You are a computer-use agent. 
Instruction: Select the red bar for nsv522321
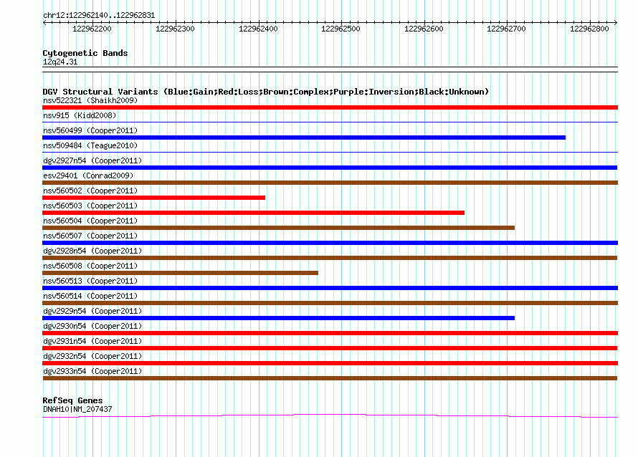[330, 107]
